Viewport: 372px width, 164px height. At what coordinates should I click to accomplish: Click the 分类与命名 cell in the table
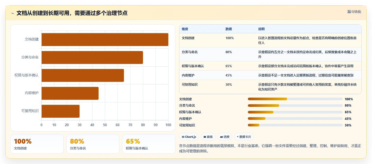[190, 52]
